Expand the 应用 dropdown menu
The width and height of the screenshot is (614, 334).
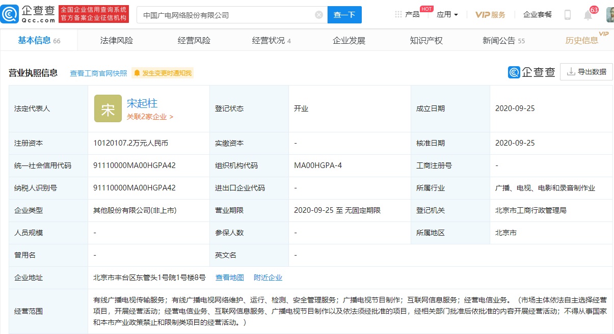(x=447, y=14)
